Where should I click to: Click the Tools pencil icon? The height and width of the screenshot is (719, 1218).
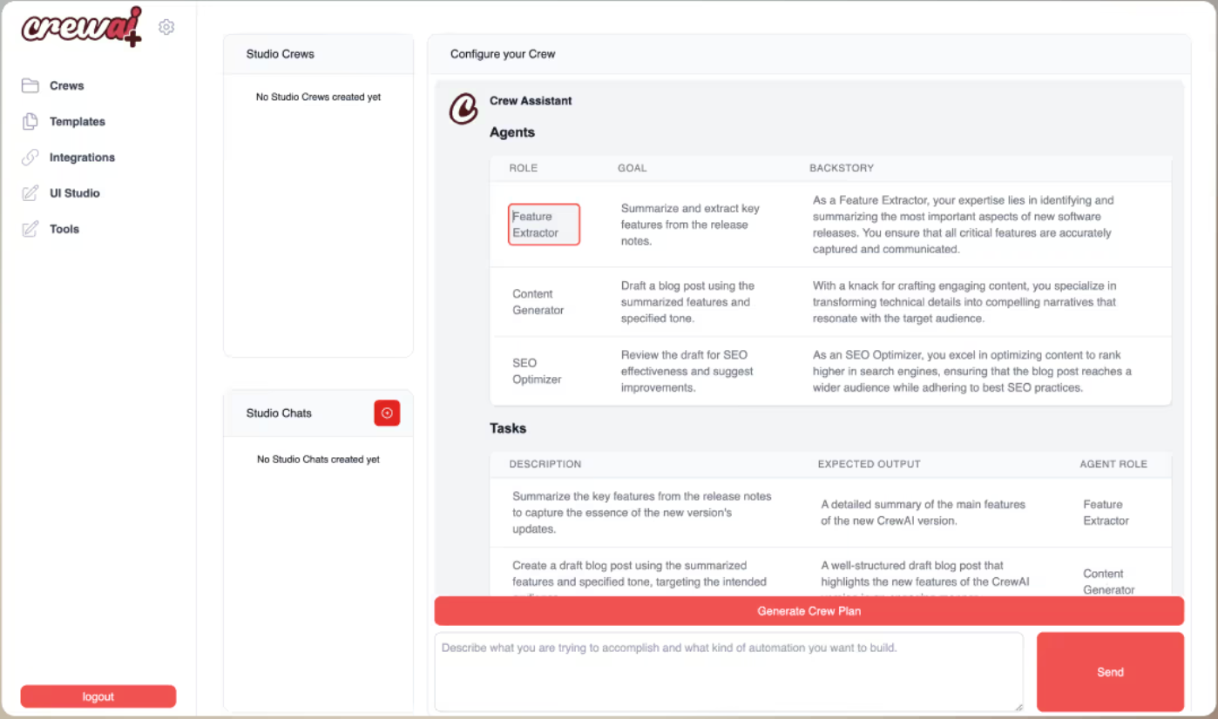point(30,228)
